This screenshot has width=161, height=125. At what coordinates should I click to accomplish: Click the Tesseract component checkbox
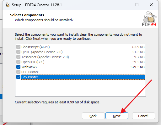pos(18,57)
